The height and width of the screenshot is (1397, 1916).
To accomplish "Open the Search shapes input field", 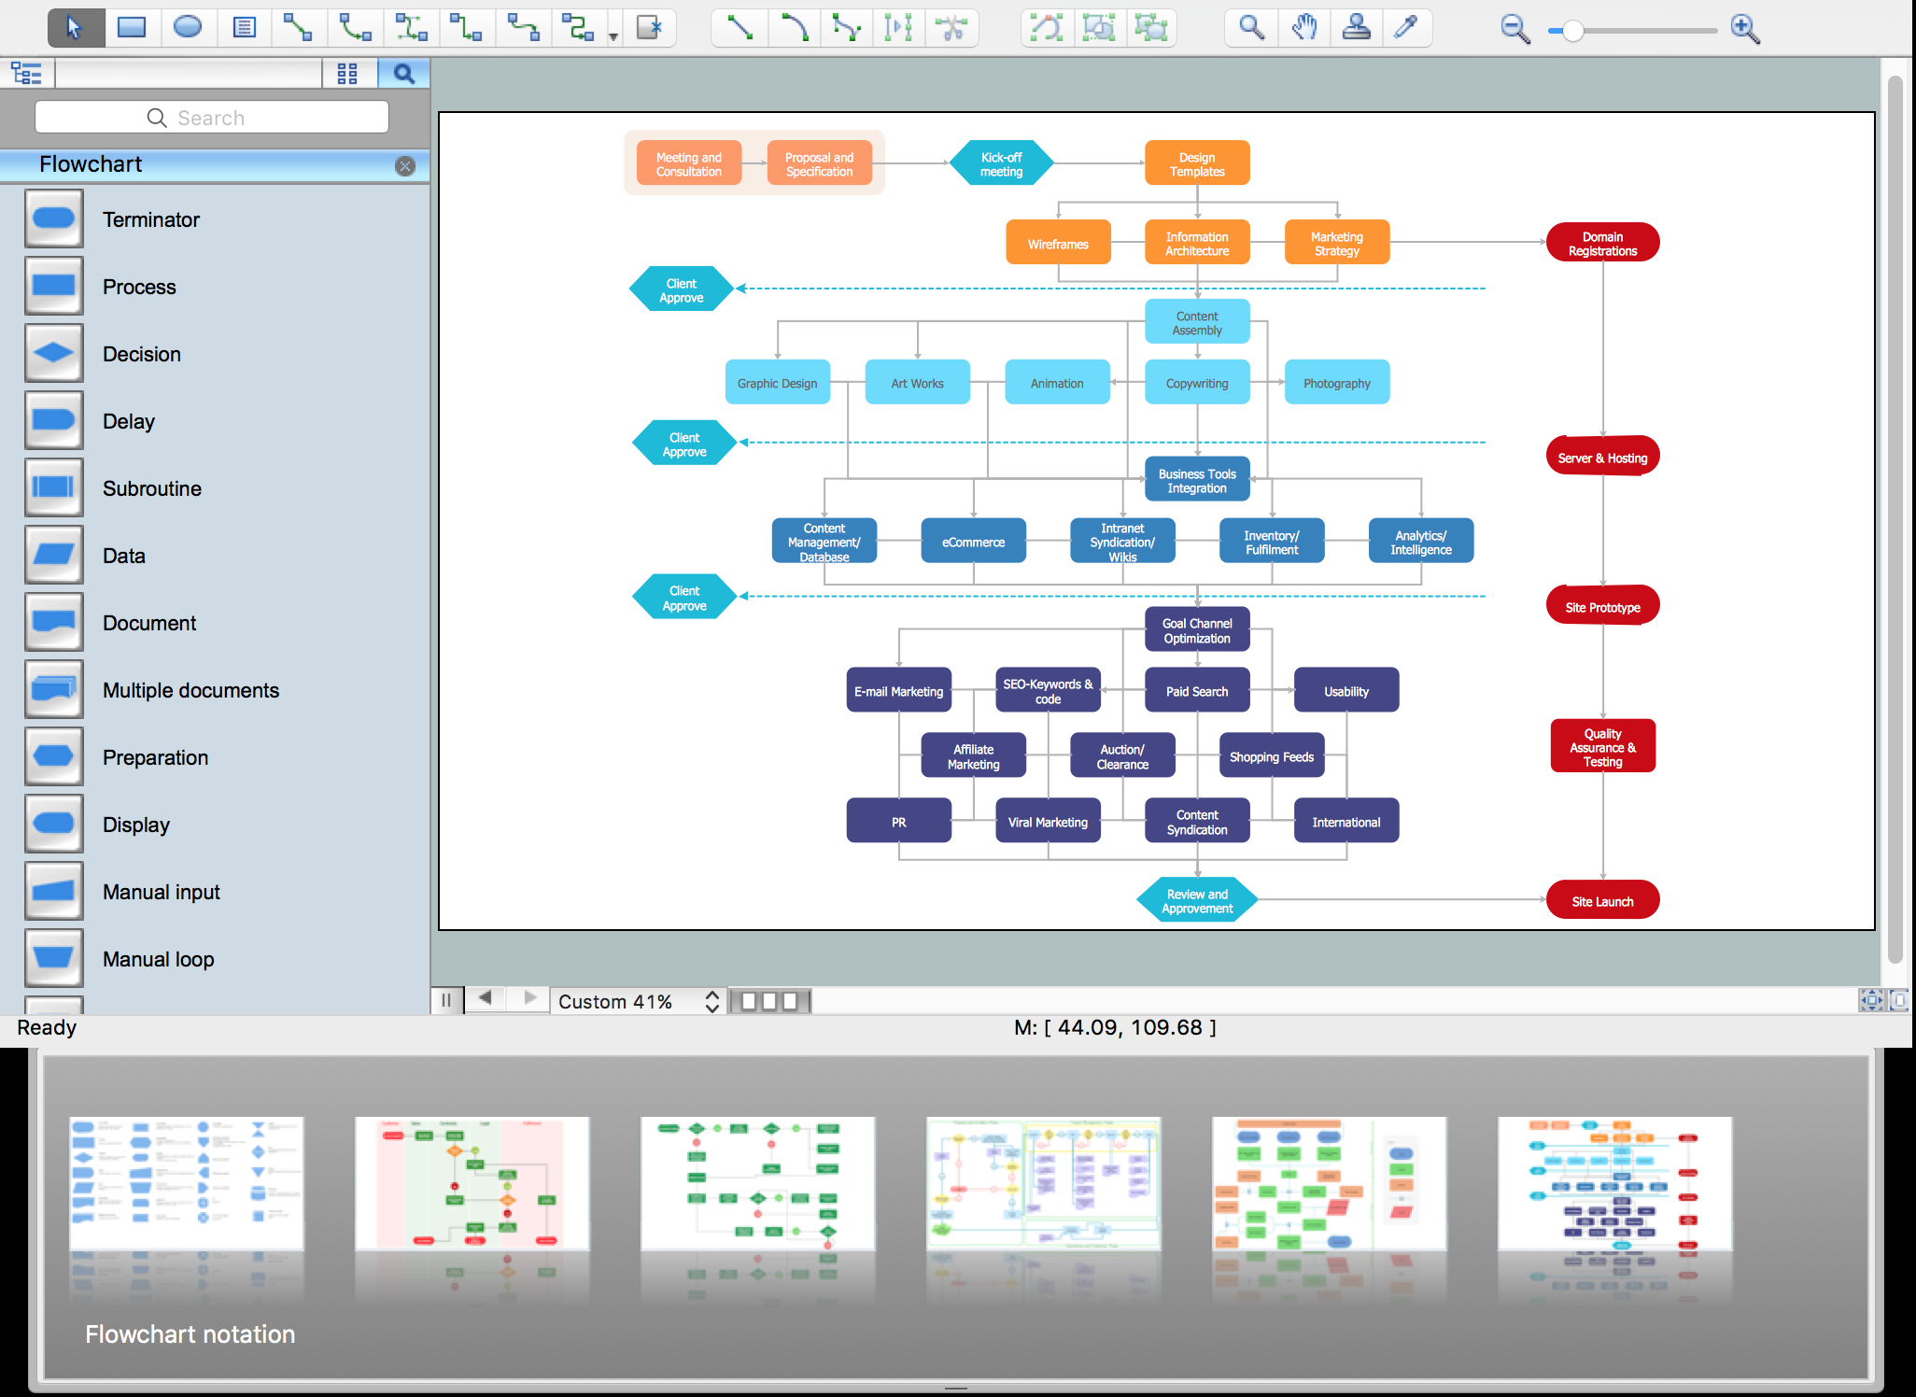I will tap(213, 119).
